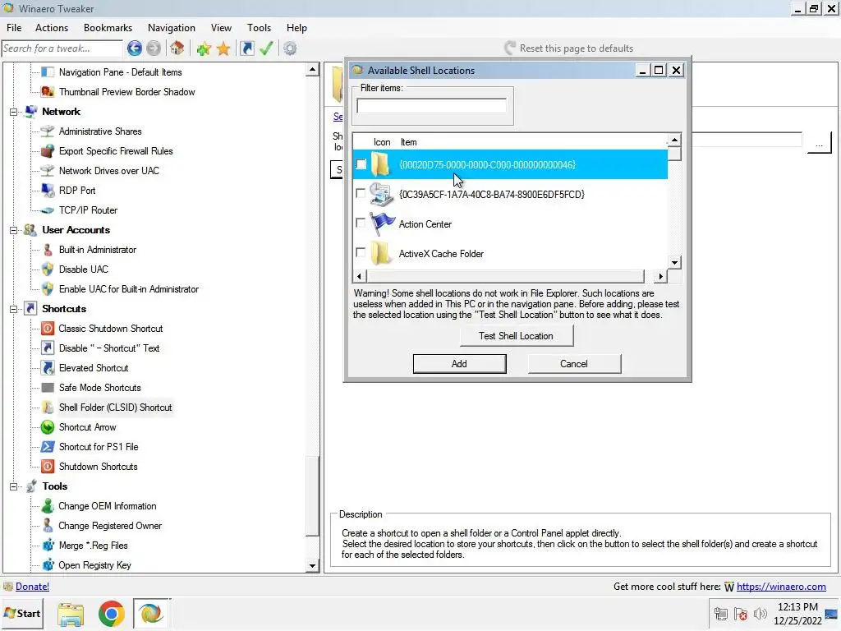Click shell list scroll up arrow
The height and width of the screenshot is (631, 841).
tap(674, 140)
